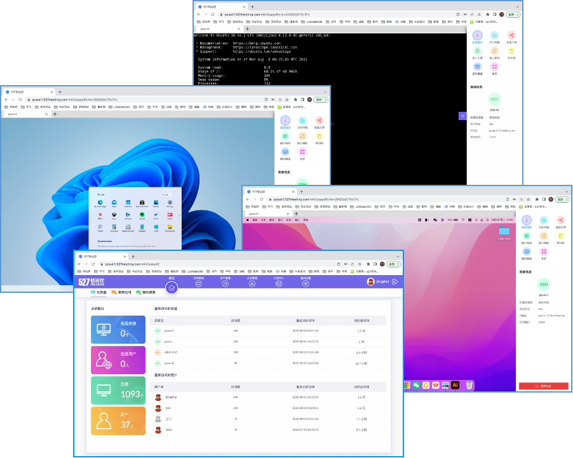The image size is (573, 458).
Task: Click pink fullscreen icon in macOS window
Action: click(x=544, y=252)
